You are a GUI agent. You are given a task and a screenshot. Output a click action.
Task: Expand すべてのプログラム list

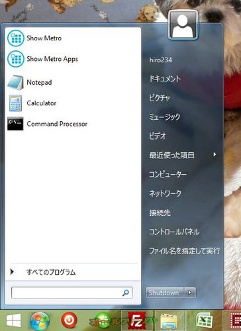coord(51,272)
